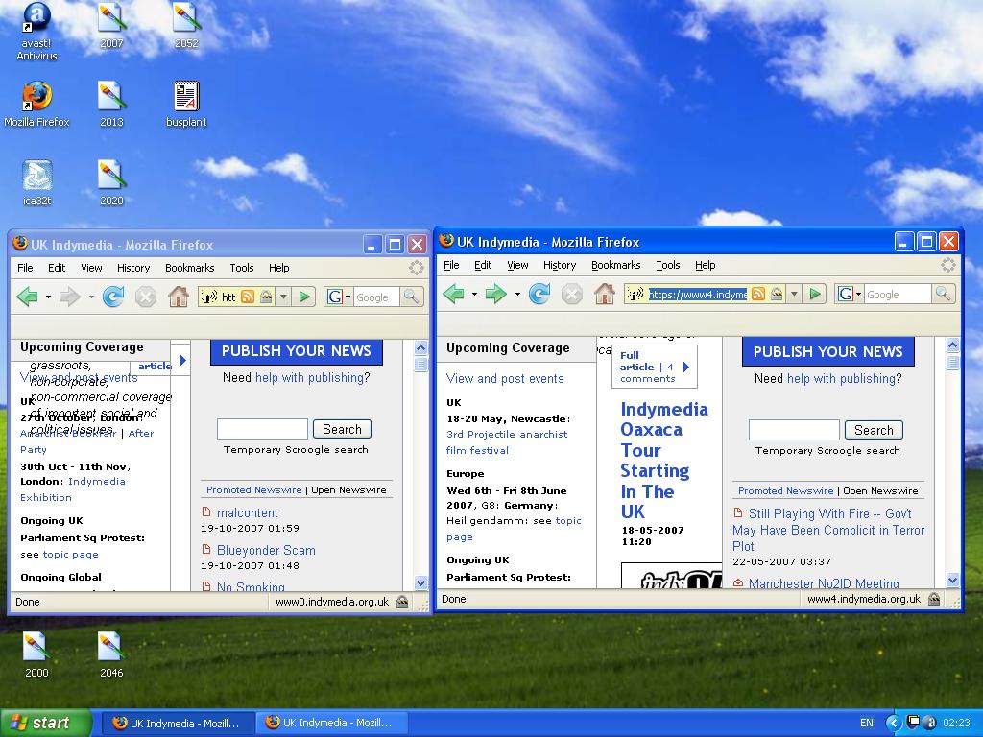This screenshot has height=737, width=983.
Task: Open the Bookmarks menu in the left window
Action: (189, 268)
